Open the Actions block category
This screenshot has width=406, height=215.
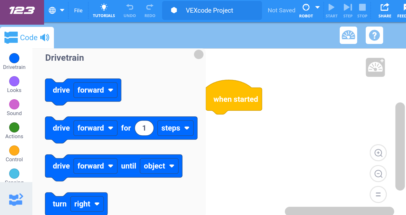14,131
